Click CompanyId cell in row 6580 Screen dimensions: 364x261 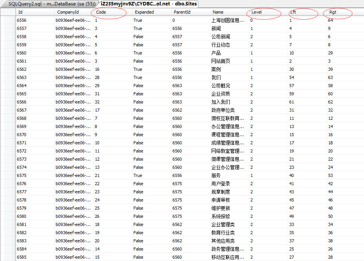[74, 216]
